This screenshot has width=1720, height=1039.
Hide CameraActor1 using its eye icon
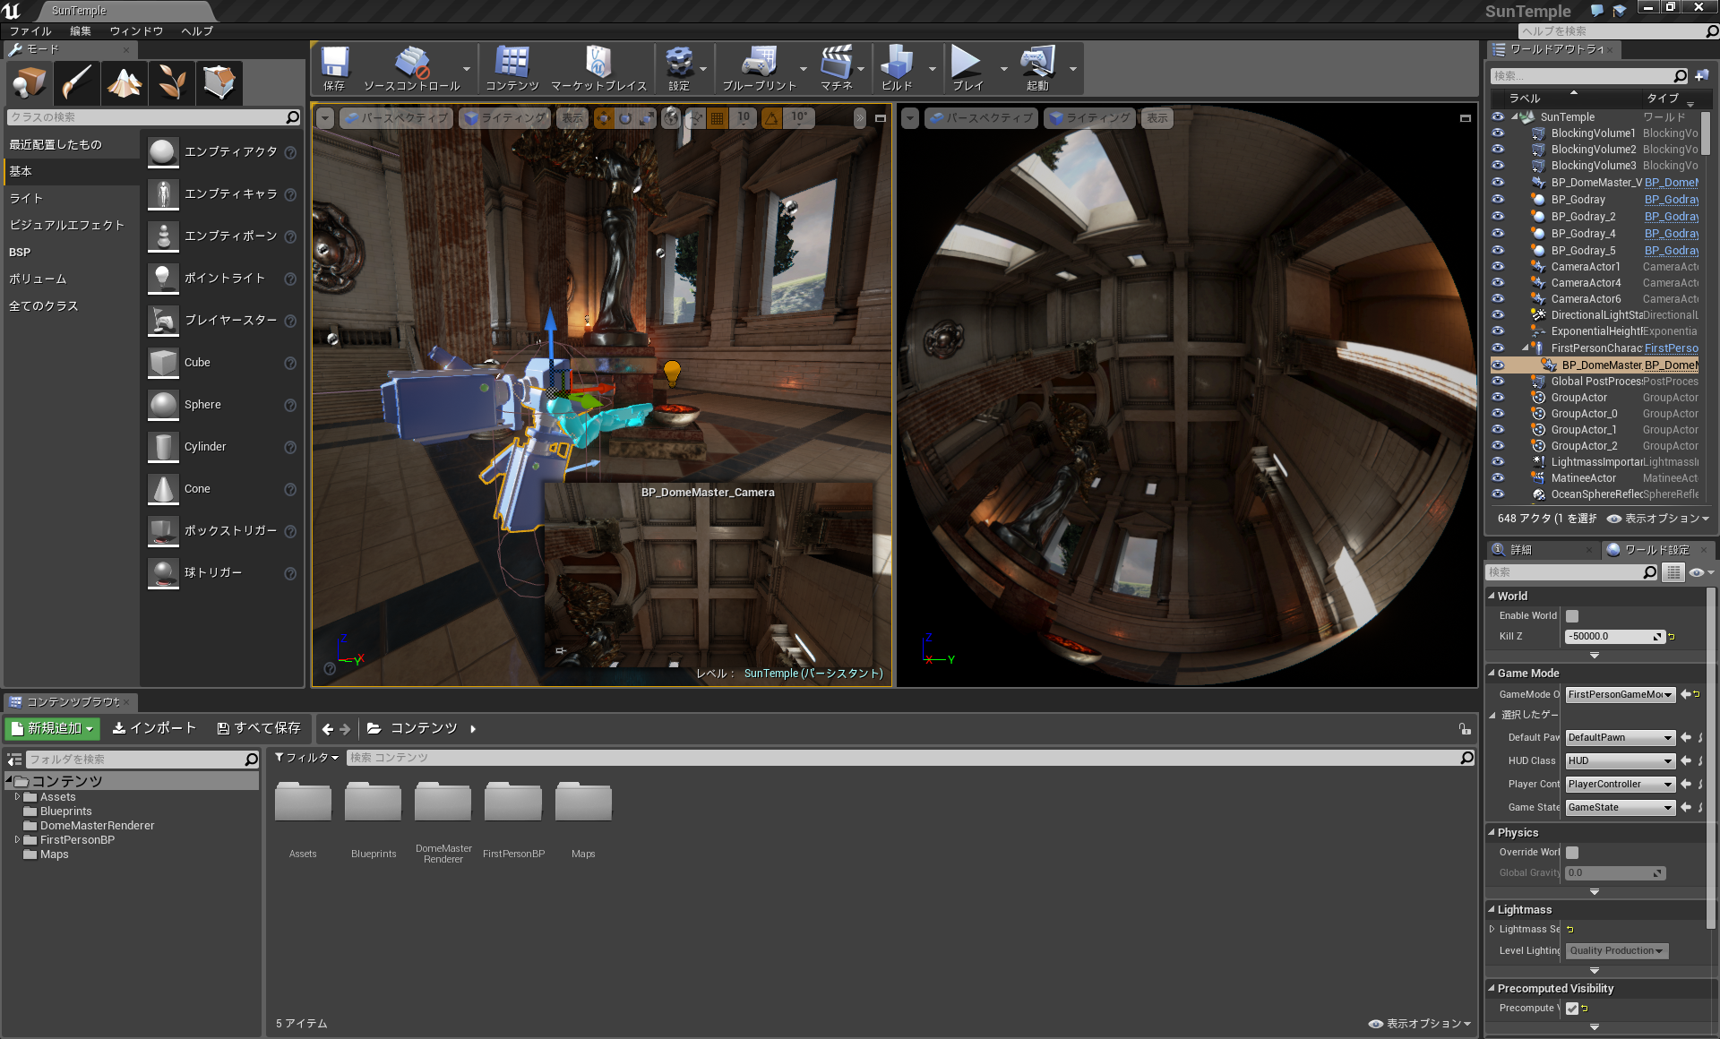pos(1498,267)
